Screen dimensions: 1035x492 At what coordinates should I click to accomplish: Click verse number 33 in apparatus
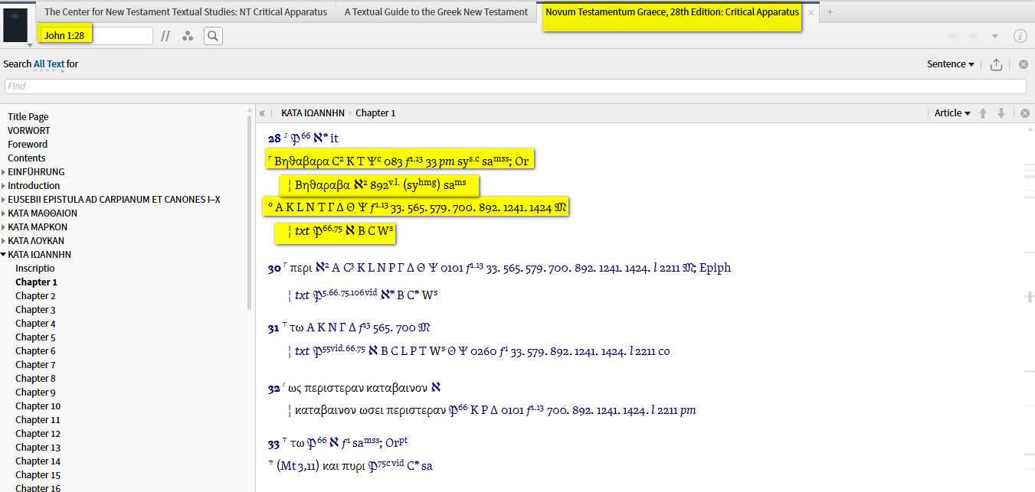[x=274, y=443]
